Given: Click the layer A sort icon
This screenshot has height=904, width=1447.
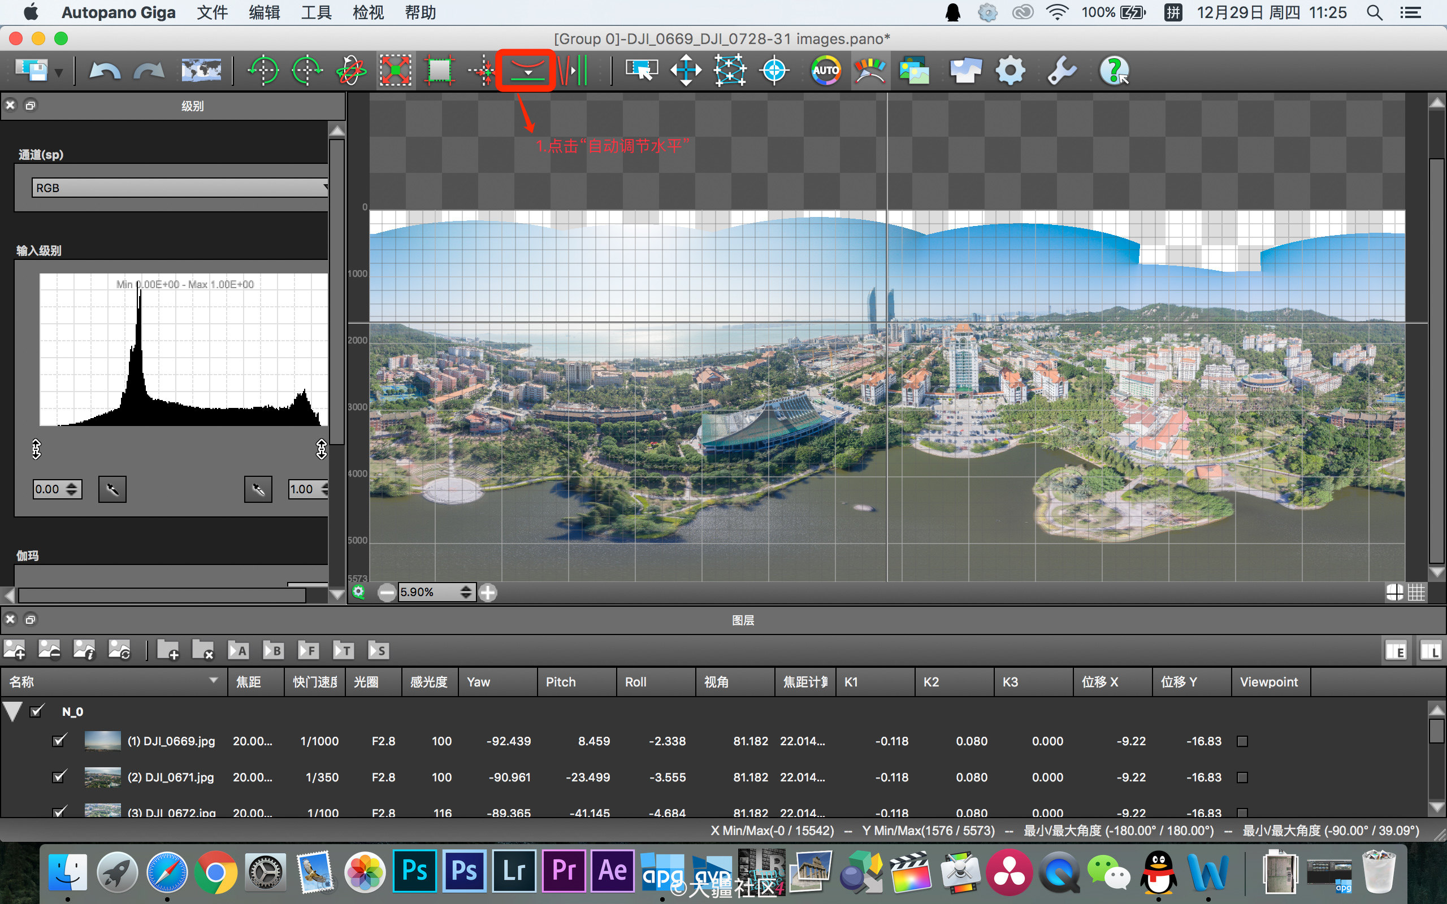Looking at the screenshot, I should click(239, 650).
